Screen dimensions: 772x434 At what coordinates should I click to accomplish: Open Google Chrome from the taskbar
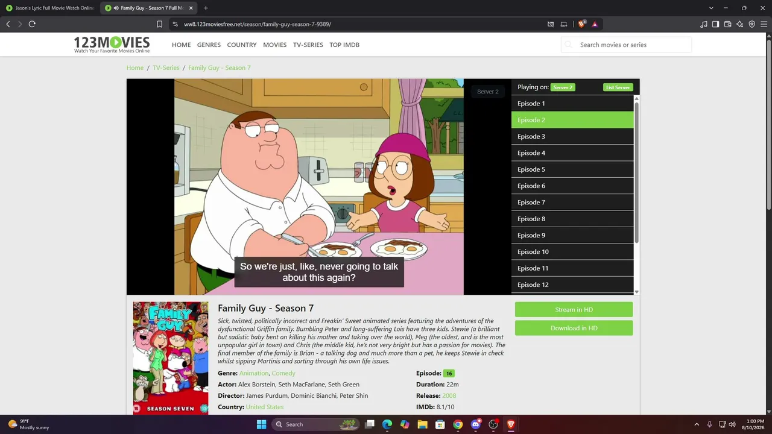[458, 424]
